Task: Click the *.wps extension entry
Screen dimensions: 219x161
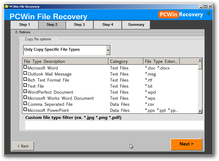Action: (x=150, y=98)
